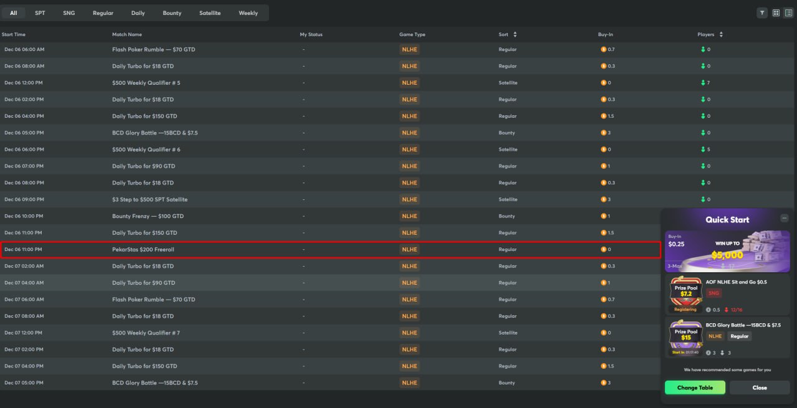797x408 pixels.
Task: Click the coin icon on Flash Poker Rumble buy-in
Action: (x=603, y=49)
